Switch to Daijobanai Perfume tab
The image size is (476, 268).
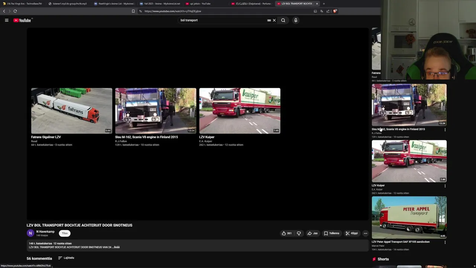point(251,4)
